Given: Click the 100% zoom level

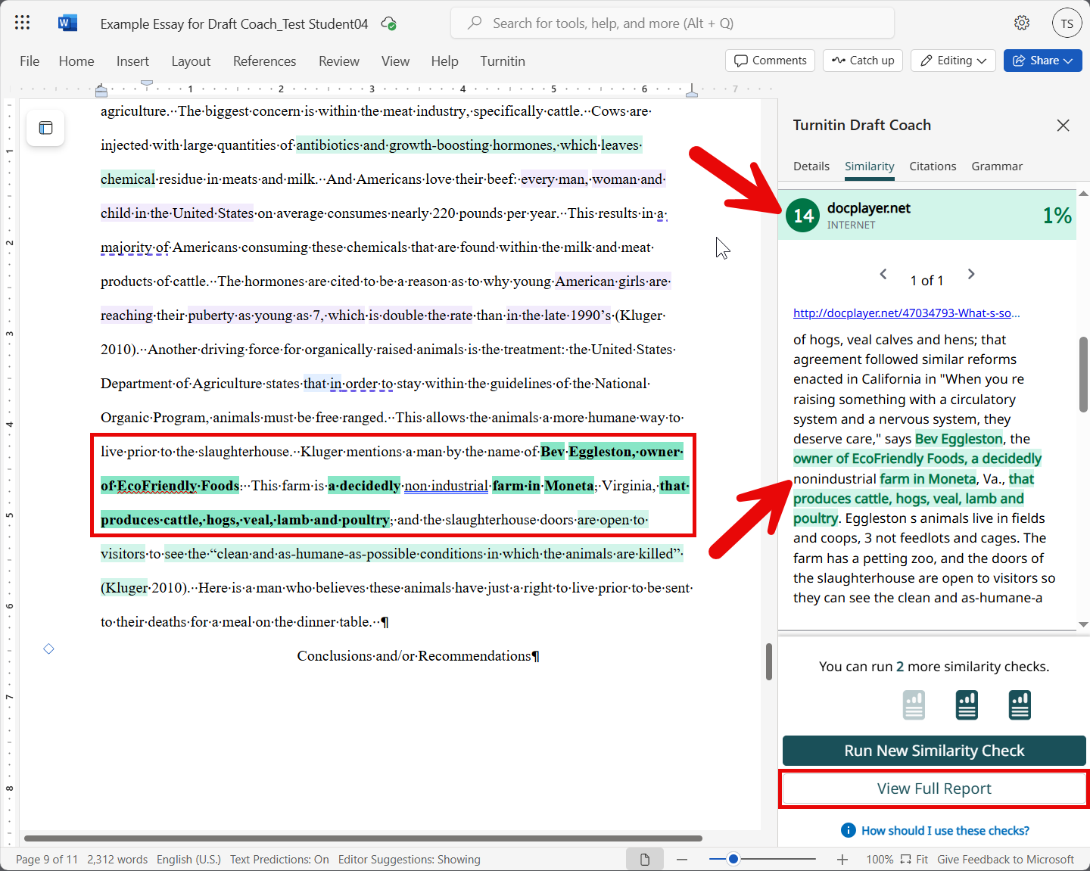Looking at the screenshot, I should point(880,860).
